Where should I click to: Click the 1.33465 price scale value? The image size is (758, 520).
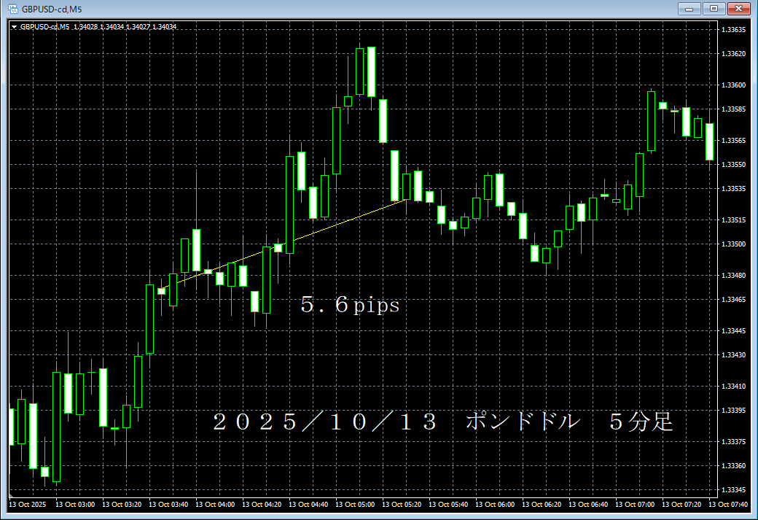733,300
